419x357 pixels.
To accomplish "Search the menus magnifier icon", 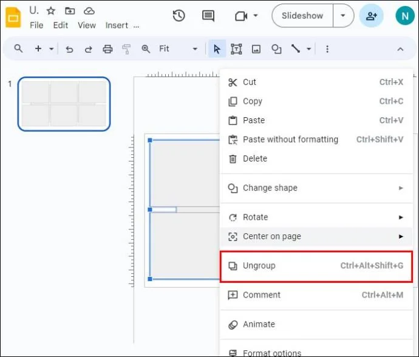I will tap(18, 49).
